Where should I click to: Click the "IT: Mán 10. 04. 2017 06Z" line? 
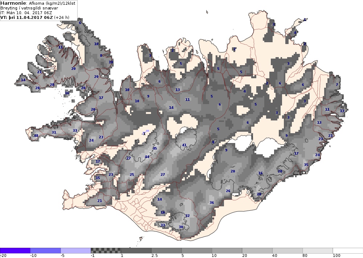[x=26, y=13]
